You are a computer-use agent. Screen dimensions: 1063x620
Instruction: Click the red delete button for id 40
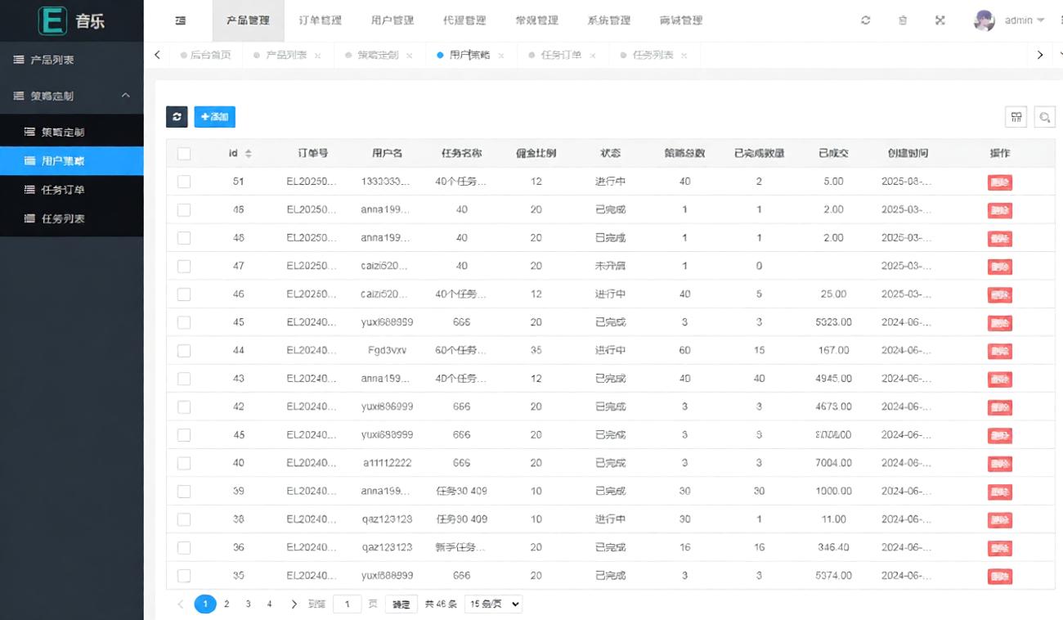[999, 464]
